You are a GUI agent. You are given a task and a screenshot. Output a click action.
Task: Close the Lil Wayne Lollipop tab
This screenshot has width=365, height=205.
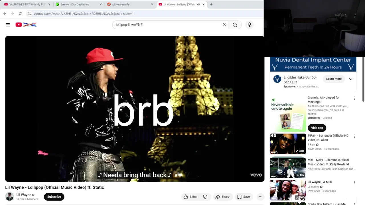(x=203, y=4)
